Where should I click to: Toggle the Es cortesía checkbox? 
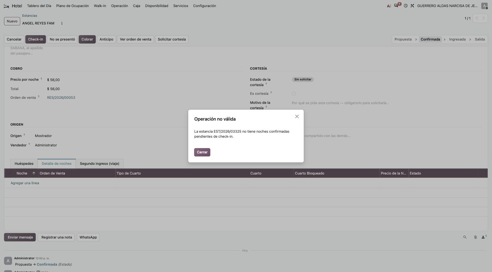[x=294, y=93]
